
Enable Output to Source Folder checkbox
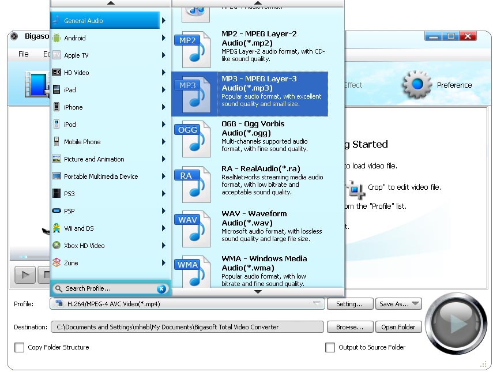tap(330, 347)
